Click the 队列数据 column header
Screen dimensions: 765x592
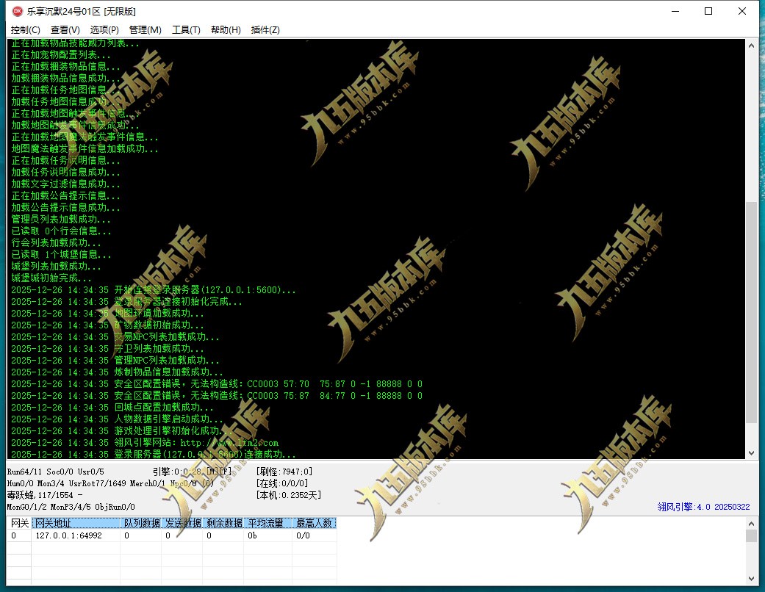pyautogui.click(x=142, y=523)
